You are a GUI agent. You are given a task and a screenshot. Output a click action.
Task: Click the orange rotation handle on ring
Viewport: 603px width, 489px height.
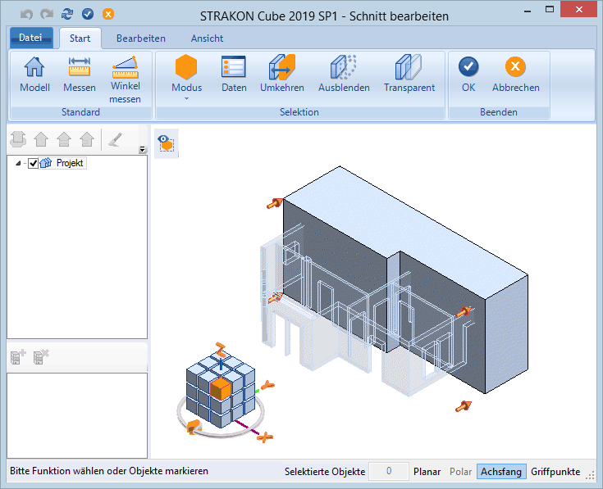[194, 427]
